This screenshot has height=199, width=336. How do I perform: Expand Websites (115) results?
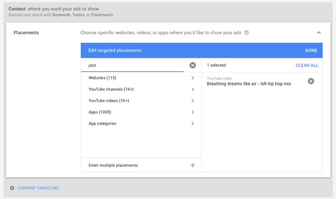(193, 78)
